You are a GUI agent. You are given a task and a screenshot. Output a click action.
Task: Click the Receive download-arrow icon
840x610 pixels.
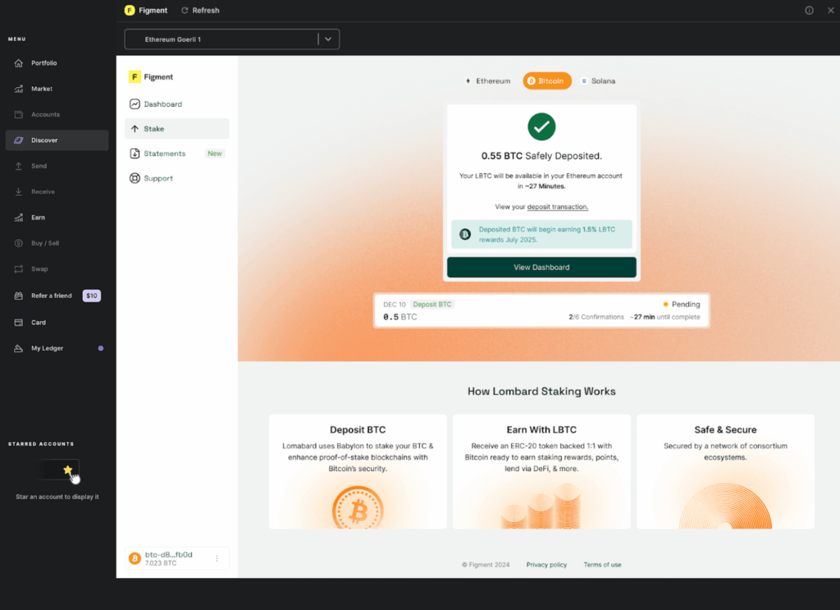point(19,191)
